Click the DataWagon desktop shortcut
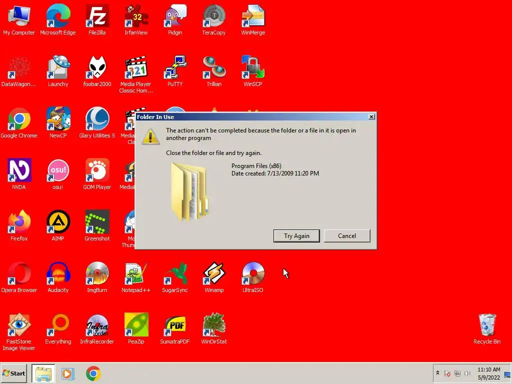Viewport: 512px width, 384px height. tap(19, 71)
